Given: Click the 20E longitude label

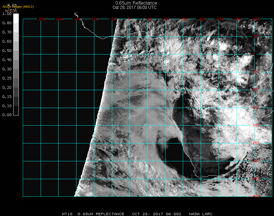Looking at the screenshot, I should point(203,19).
